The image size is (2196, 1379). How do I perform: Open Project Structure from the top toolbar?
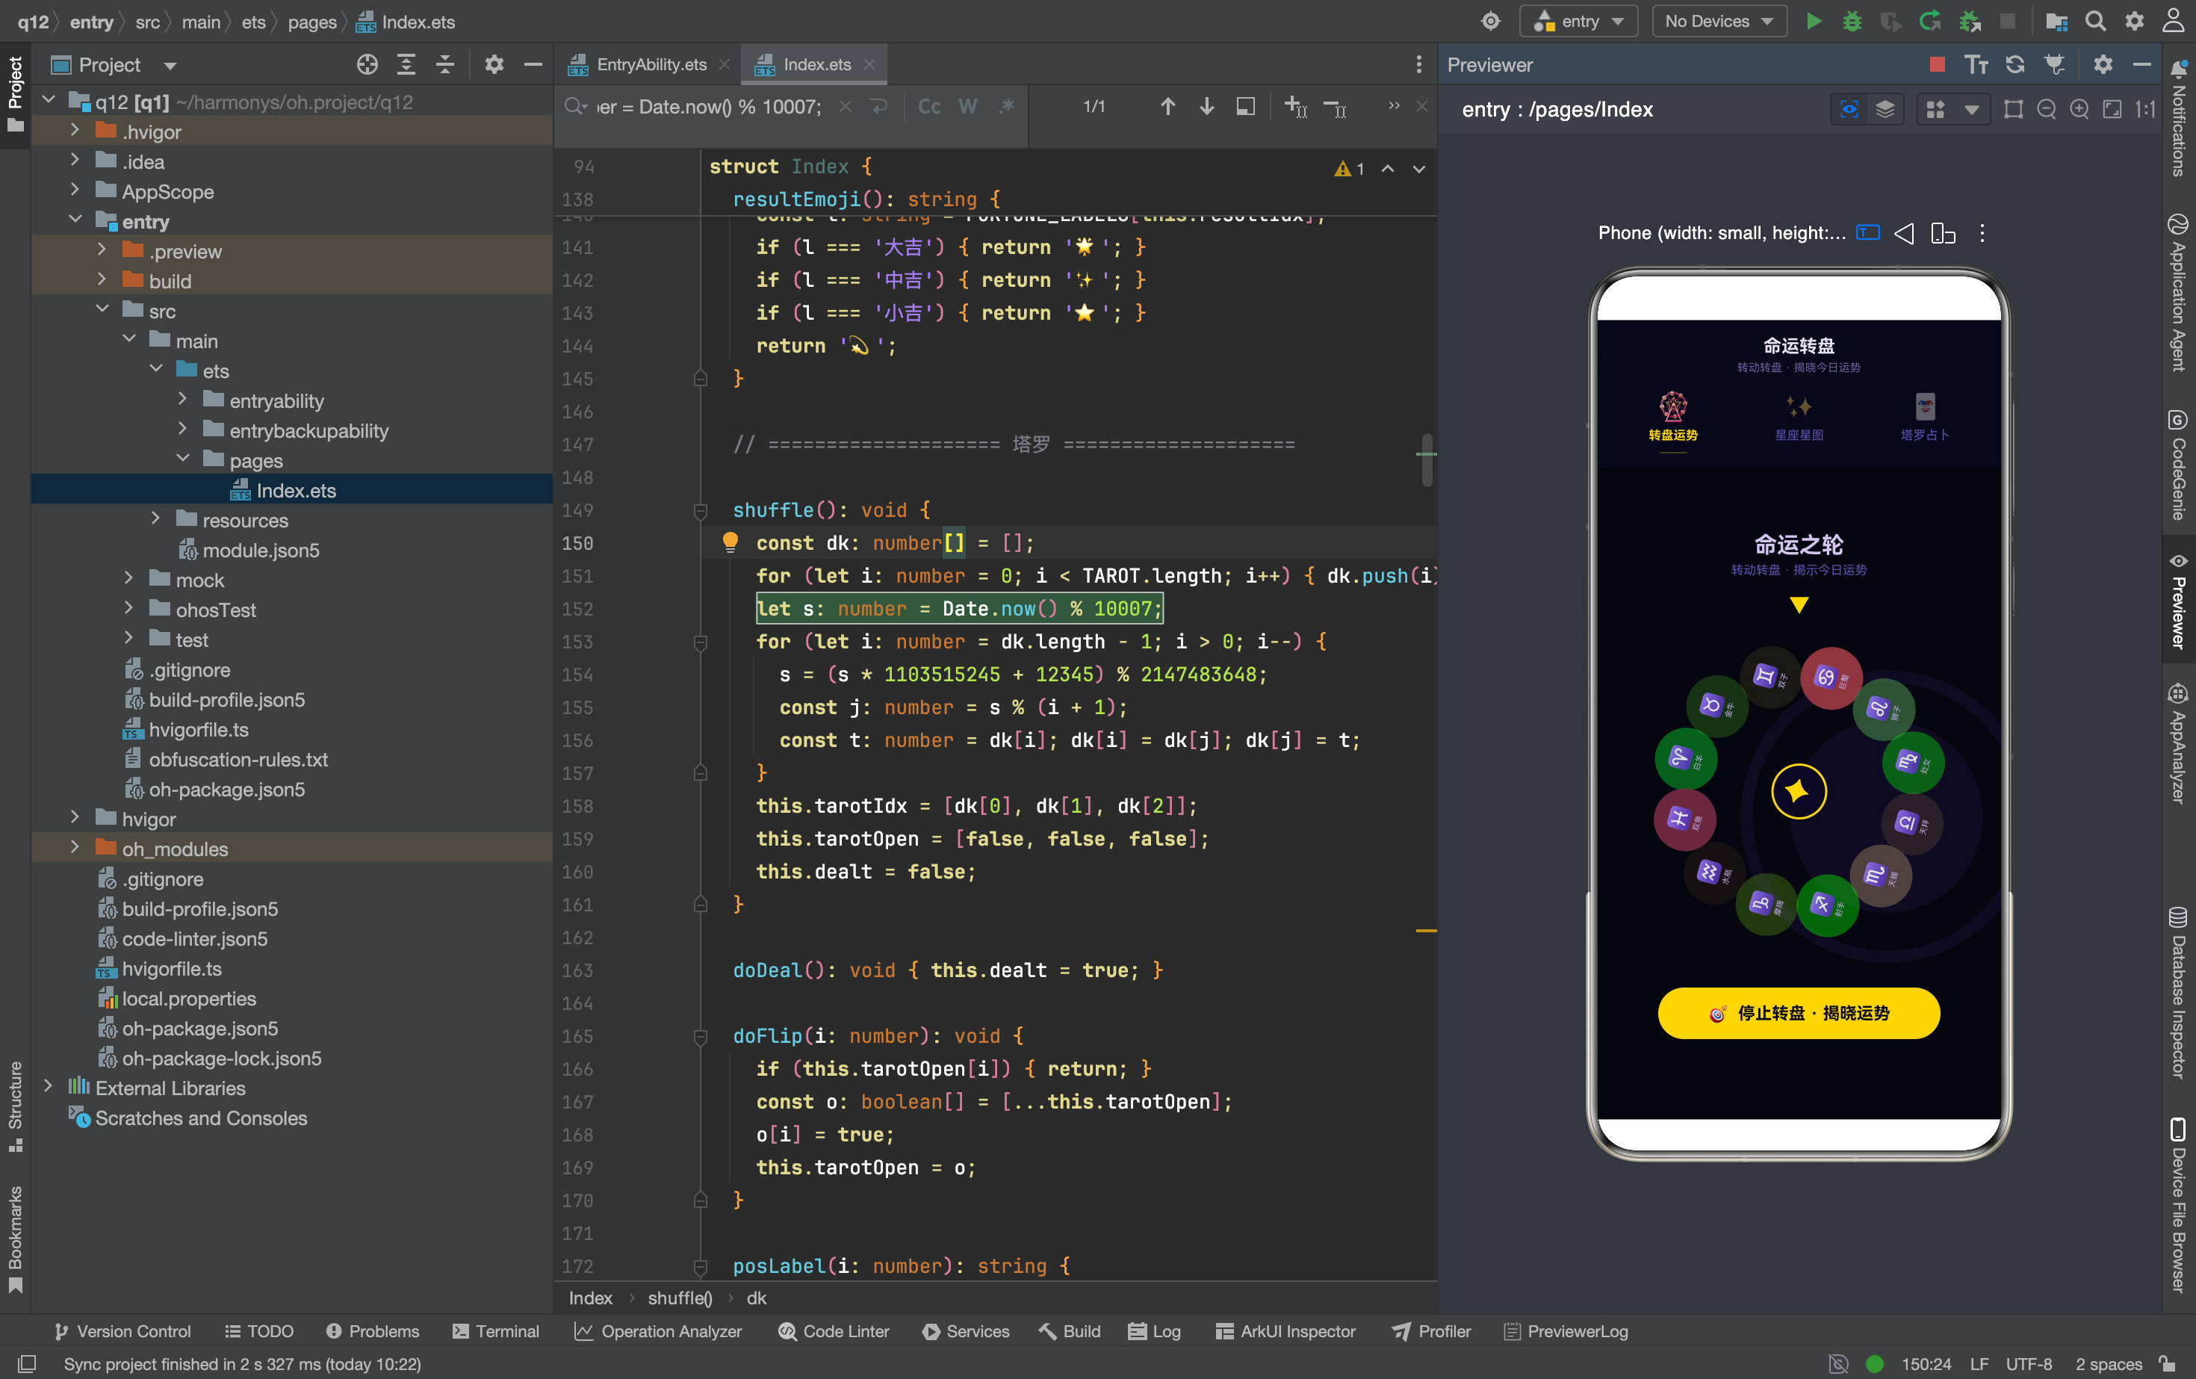2056,21
